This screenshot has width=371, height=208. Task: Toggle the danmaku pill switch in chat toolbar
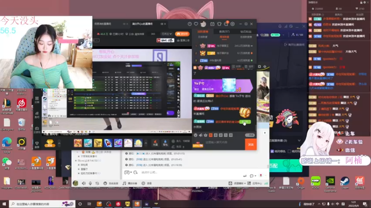point(249,135)
